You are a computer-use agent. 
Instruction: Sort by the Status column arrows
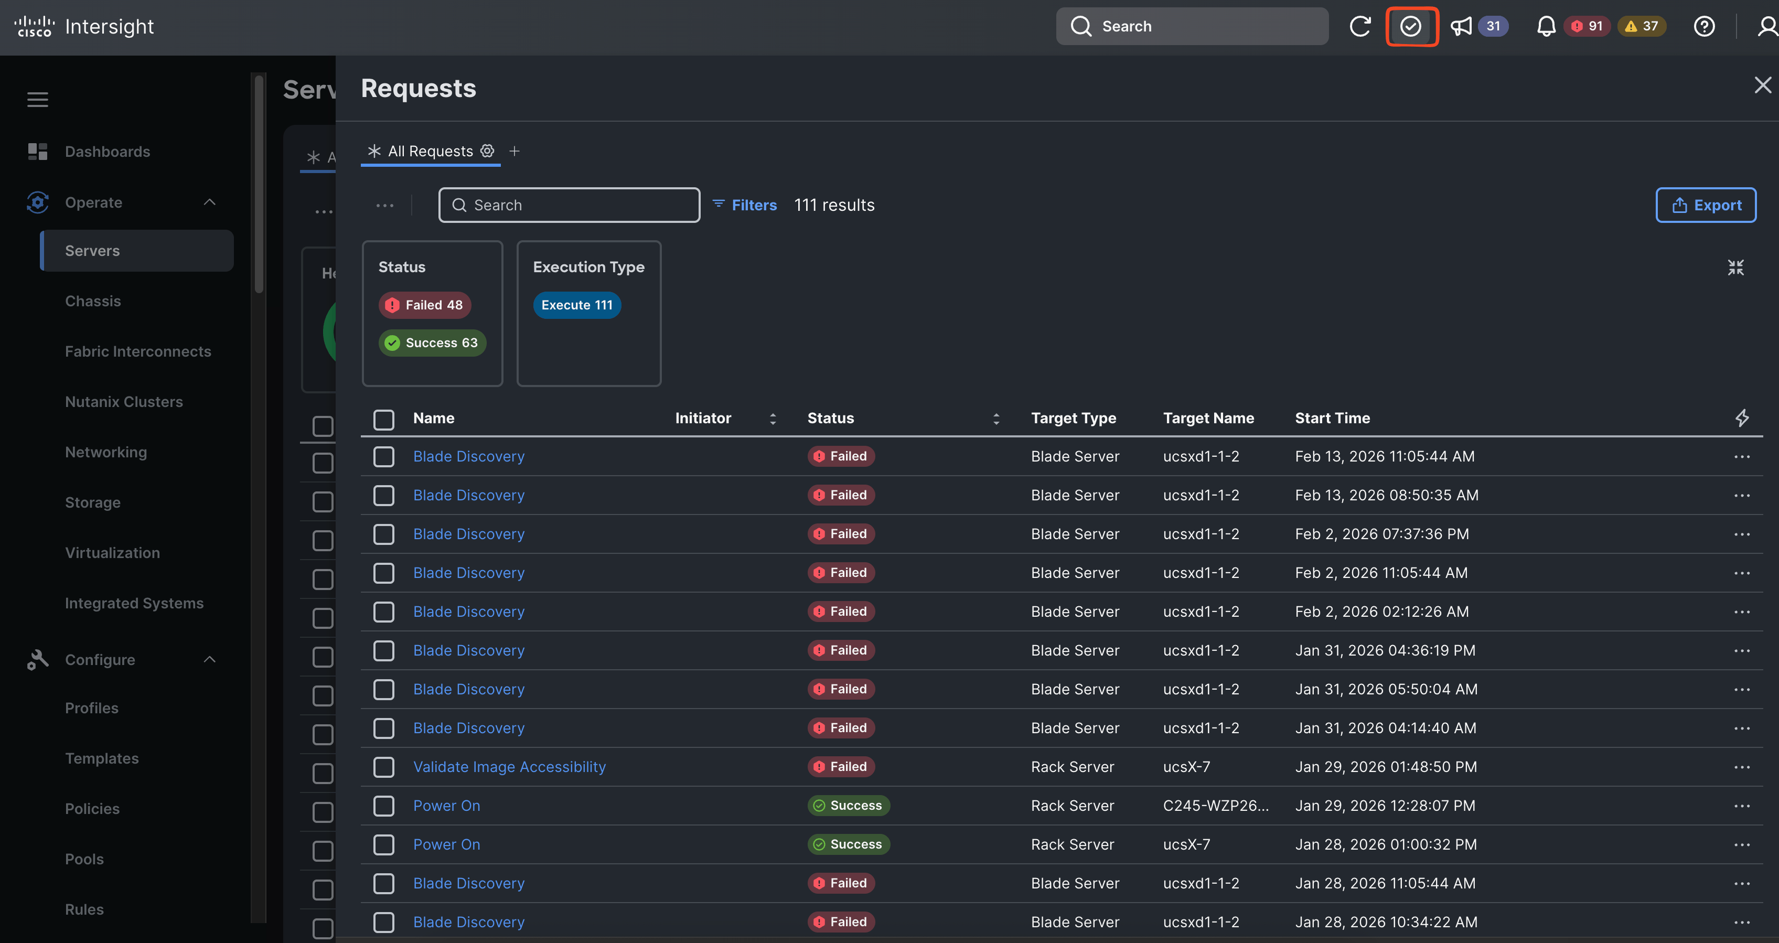pyautogui.click(x=996, y=419)
